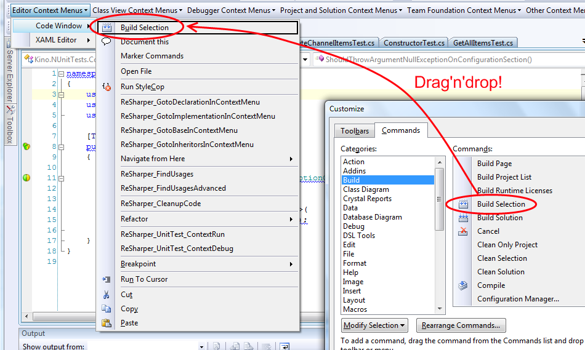Click Build Selection icon in Commands list
585x350 pixels.
click(463, 204)
